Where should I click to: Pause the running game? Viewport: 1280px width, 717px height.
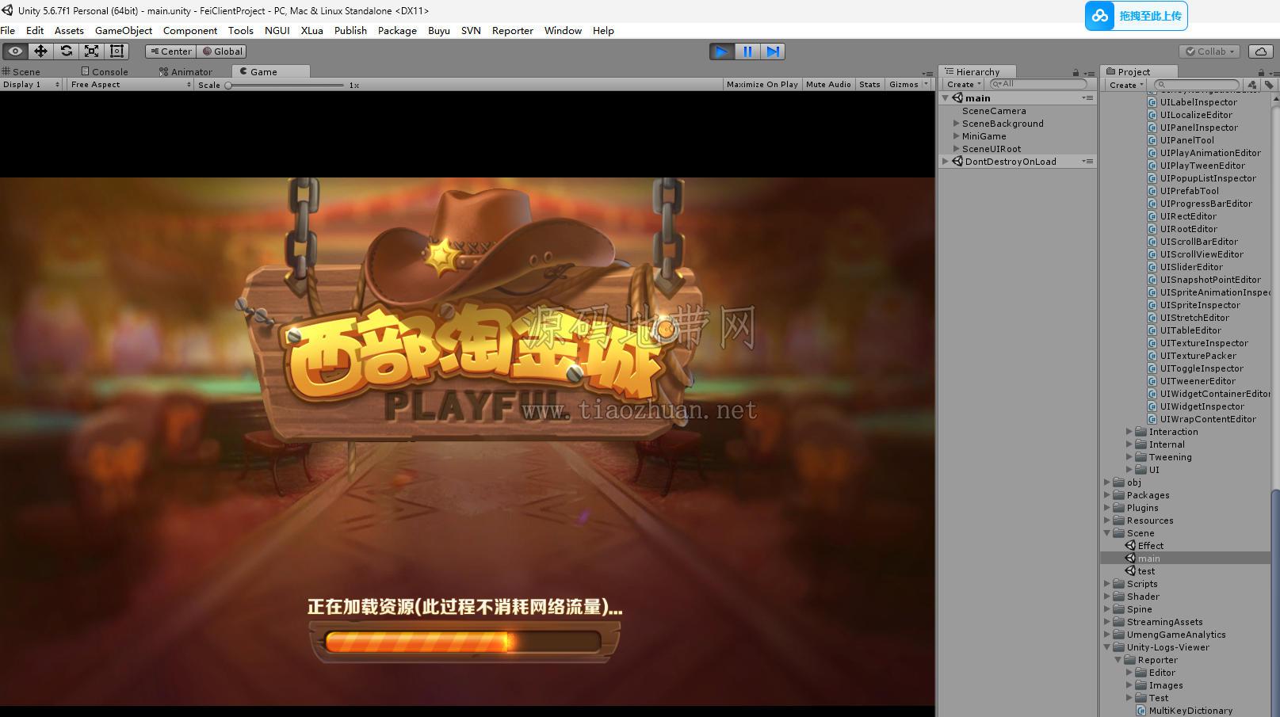coord(747,51)
